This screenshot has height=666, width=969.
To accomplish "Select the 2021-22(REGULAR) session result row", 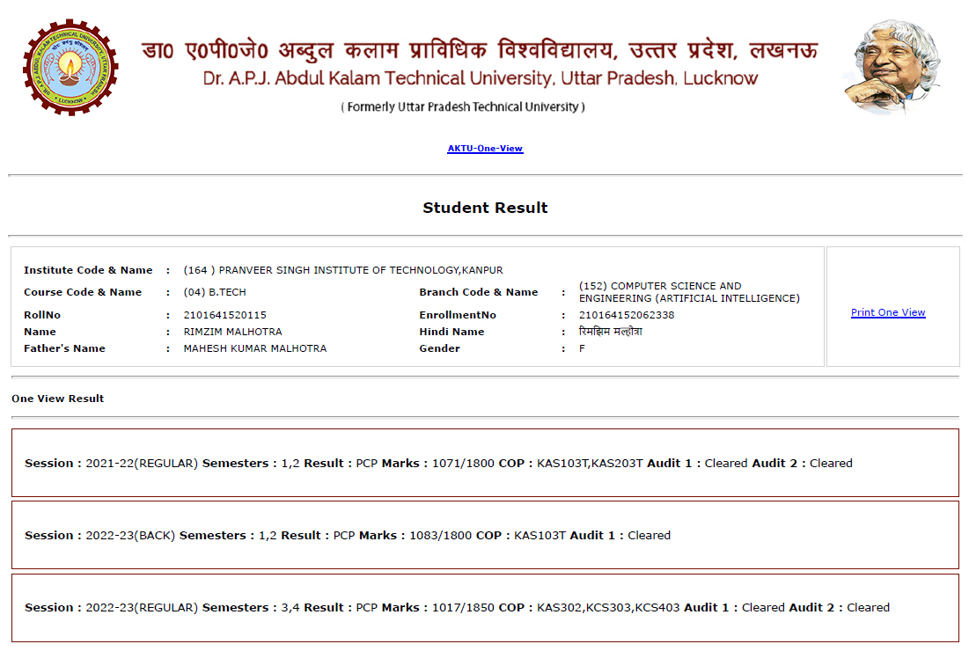I will click(484, 463).
